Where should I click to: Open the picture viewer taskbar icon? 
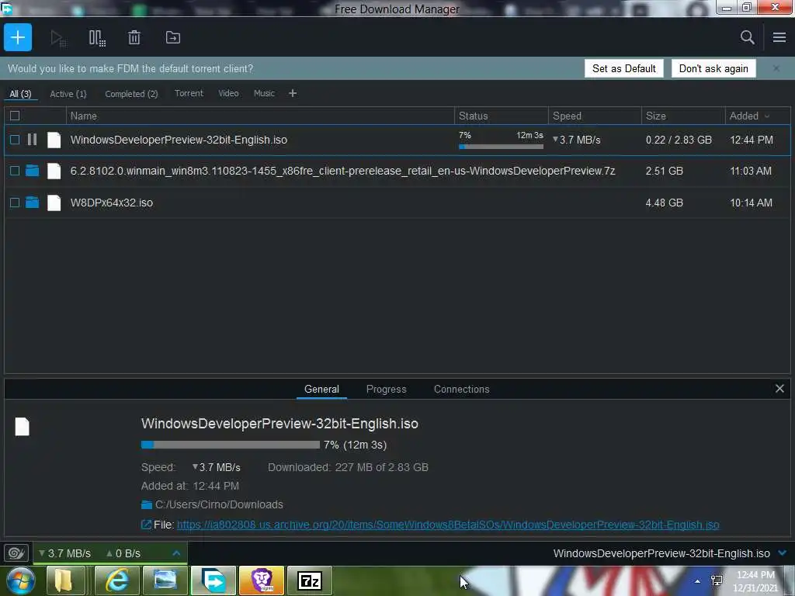pos(165,580)
